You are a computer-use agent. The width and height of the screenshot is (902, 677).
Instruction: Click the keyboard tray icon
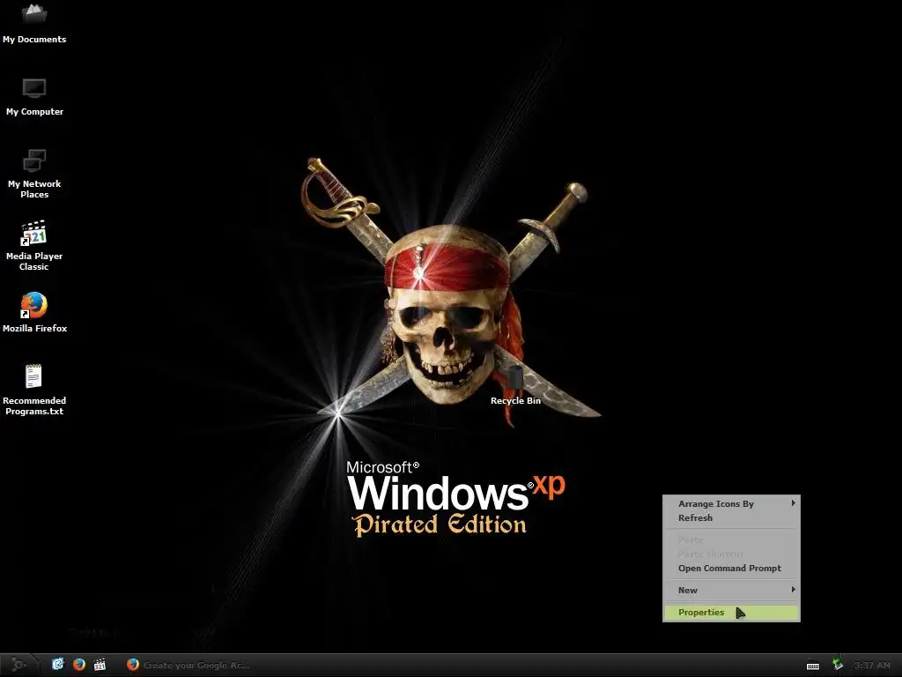[813, 666]
